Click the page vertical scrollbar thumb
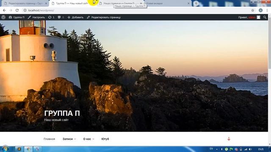Screen dimensions: 271x152 pyautogui.click(x=269, y=43)
